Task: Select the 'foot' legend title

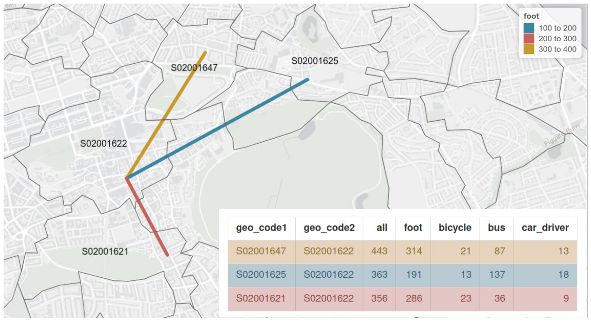Action: click(x=531, y=16)
